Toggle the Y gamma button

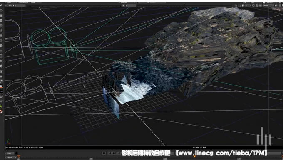pos(123,6)
